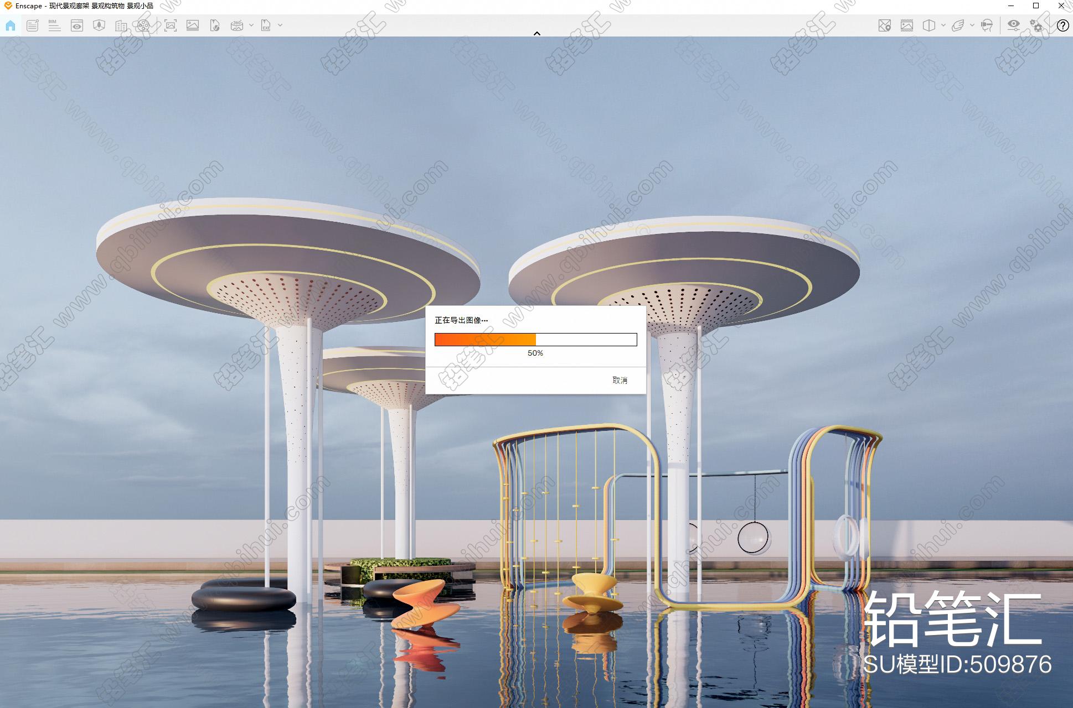Open the site context buildings icon
Screen dimensions: 1073x708
coord(121,25)
